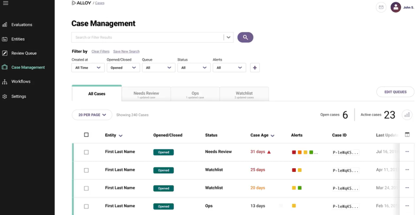This screenshot has height=215, width=416.
Task: Click the EDIT QUEUES button
Action: click(x=395, y=92)
